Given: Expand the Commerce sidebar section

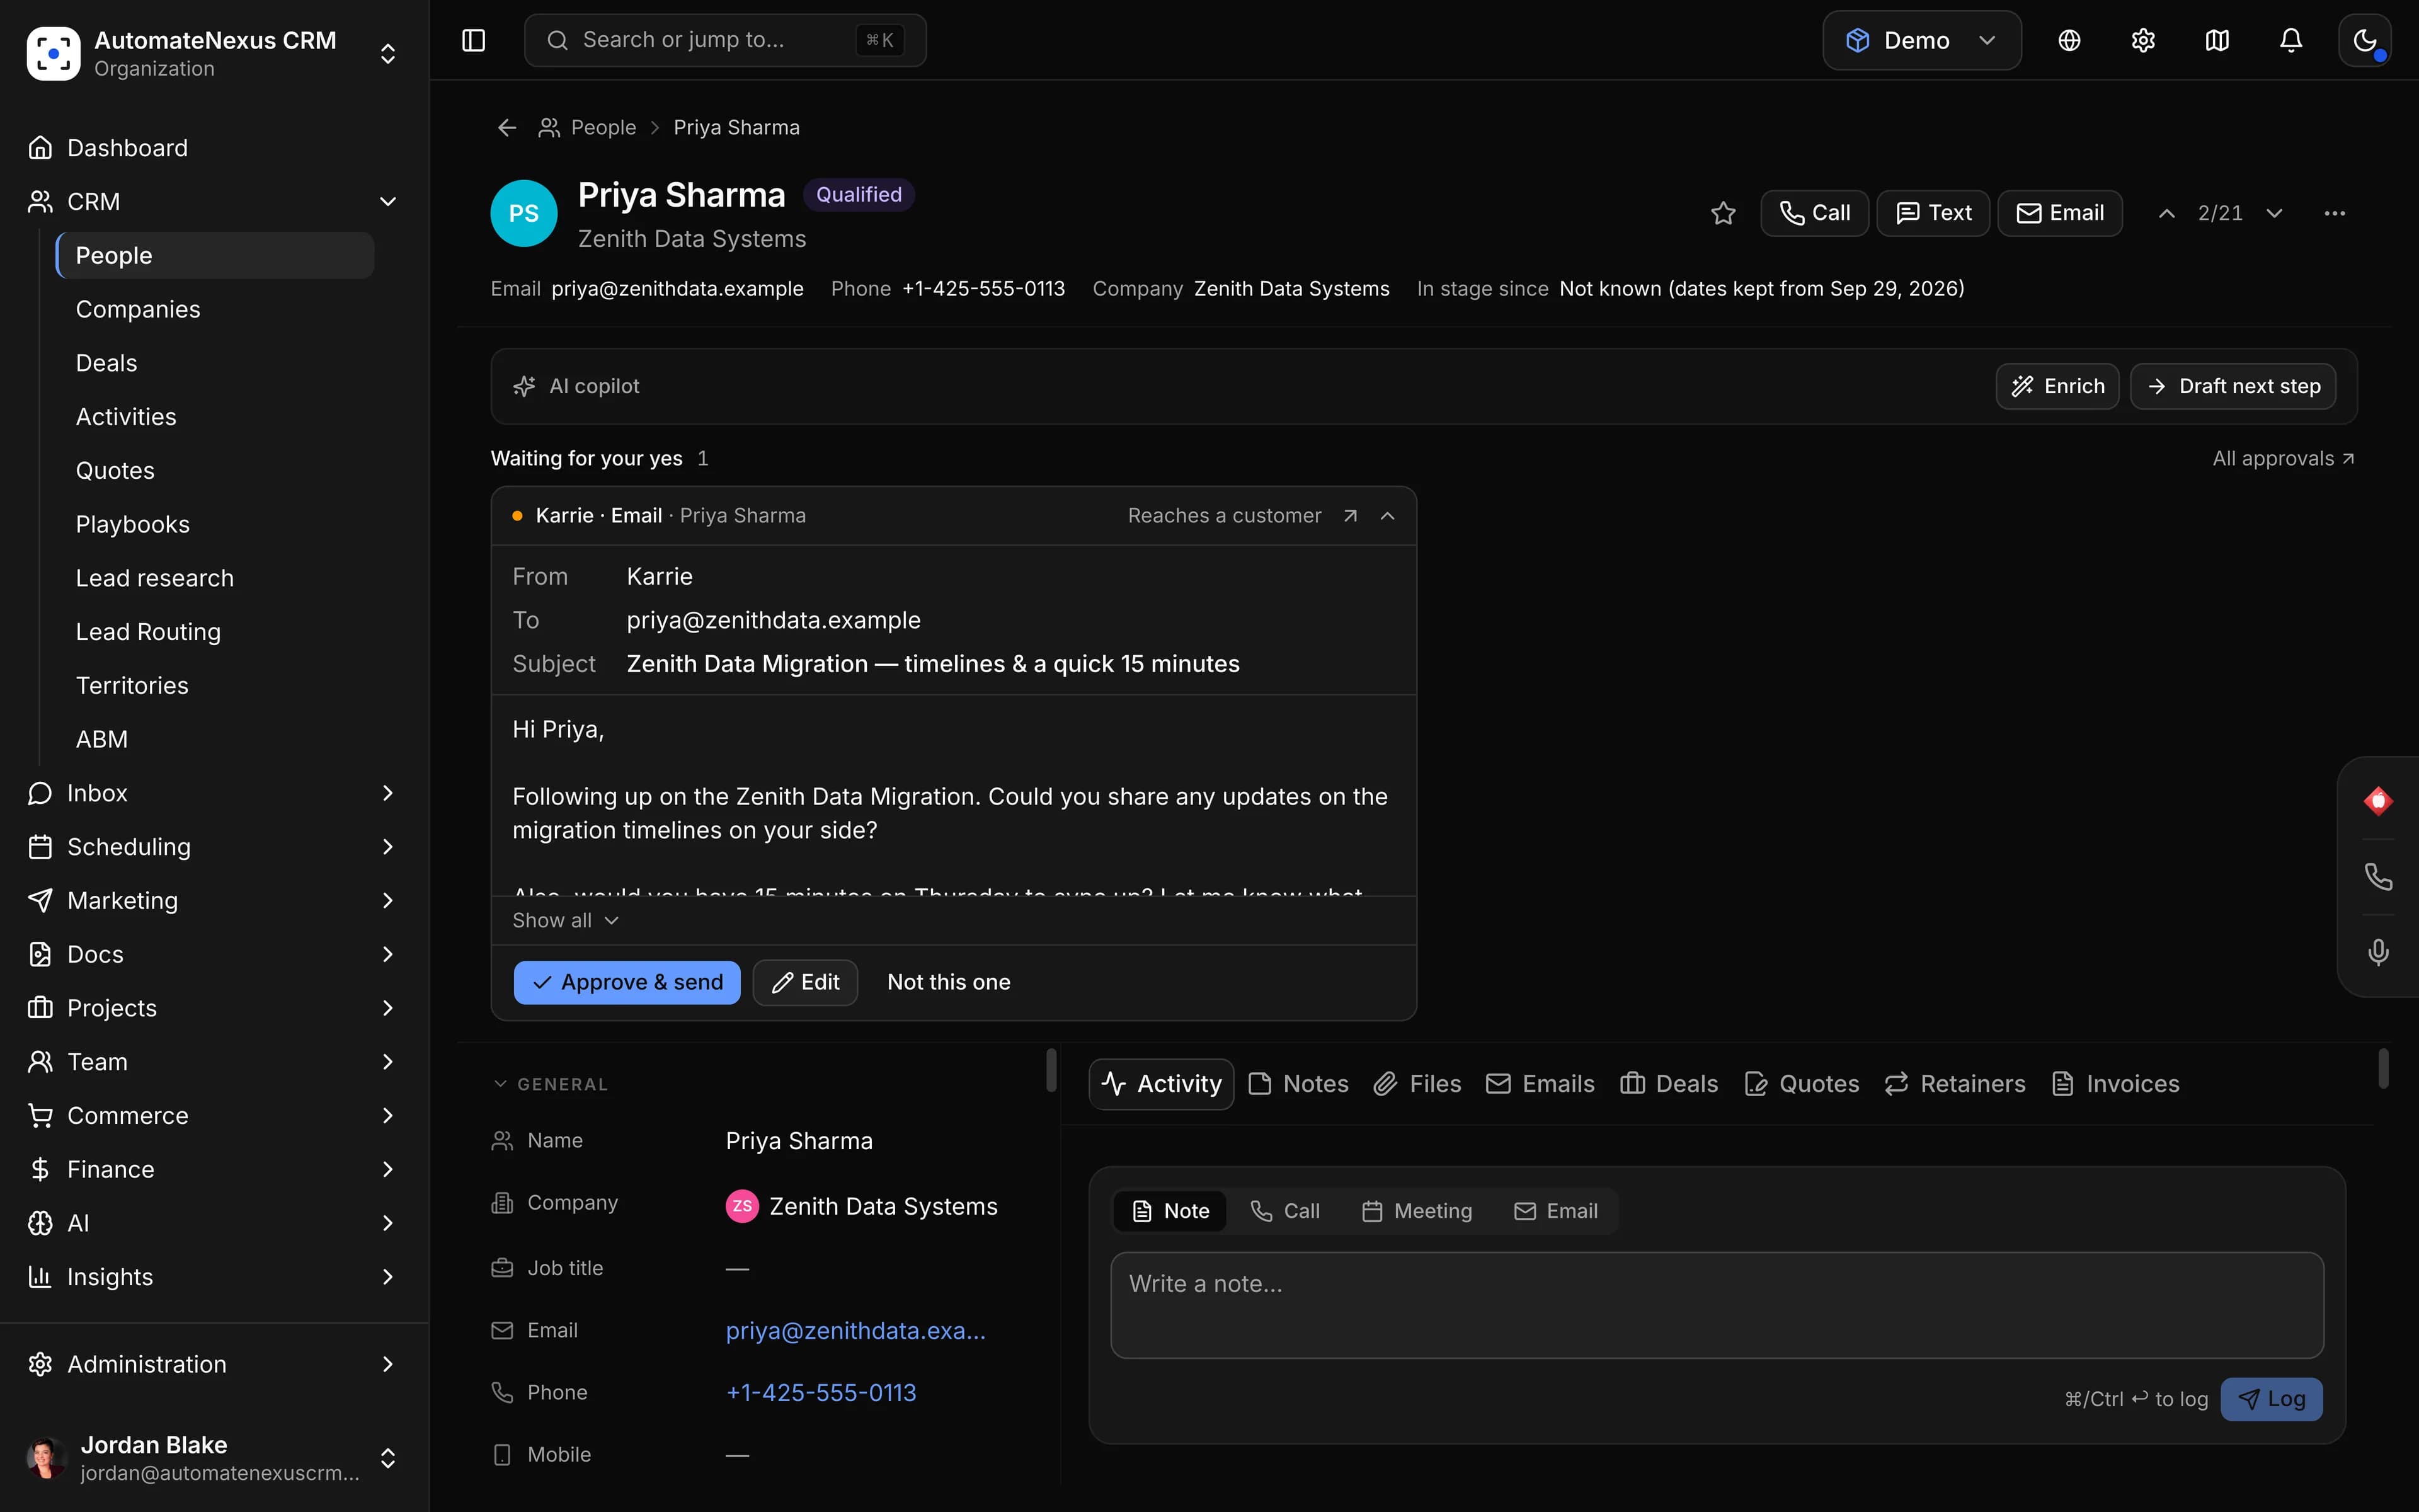Looking at the screenshot, I should (x=388, y=1116).
